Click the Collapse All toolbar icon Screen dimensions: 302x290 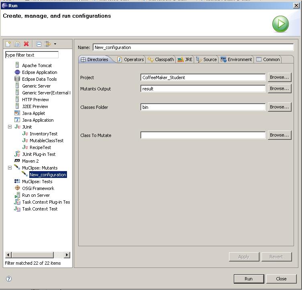pos(39,44)
